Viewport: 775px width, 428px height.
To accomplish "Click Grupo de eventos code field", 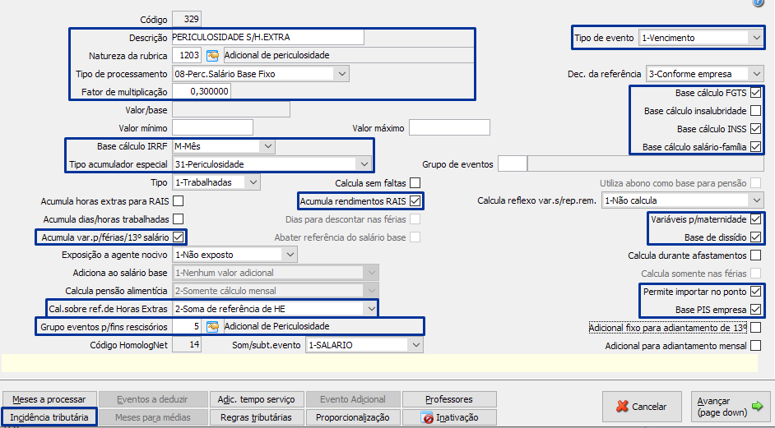I will [512, 164].
